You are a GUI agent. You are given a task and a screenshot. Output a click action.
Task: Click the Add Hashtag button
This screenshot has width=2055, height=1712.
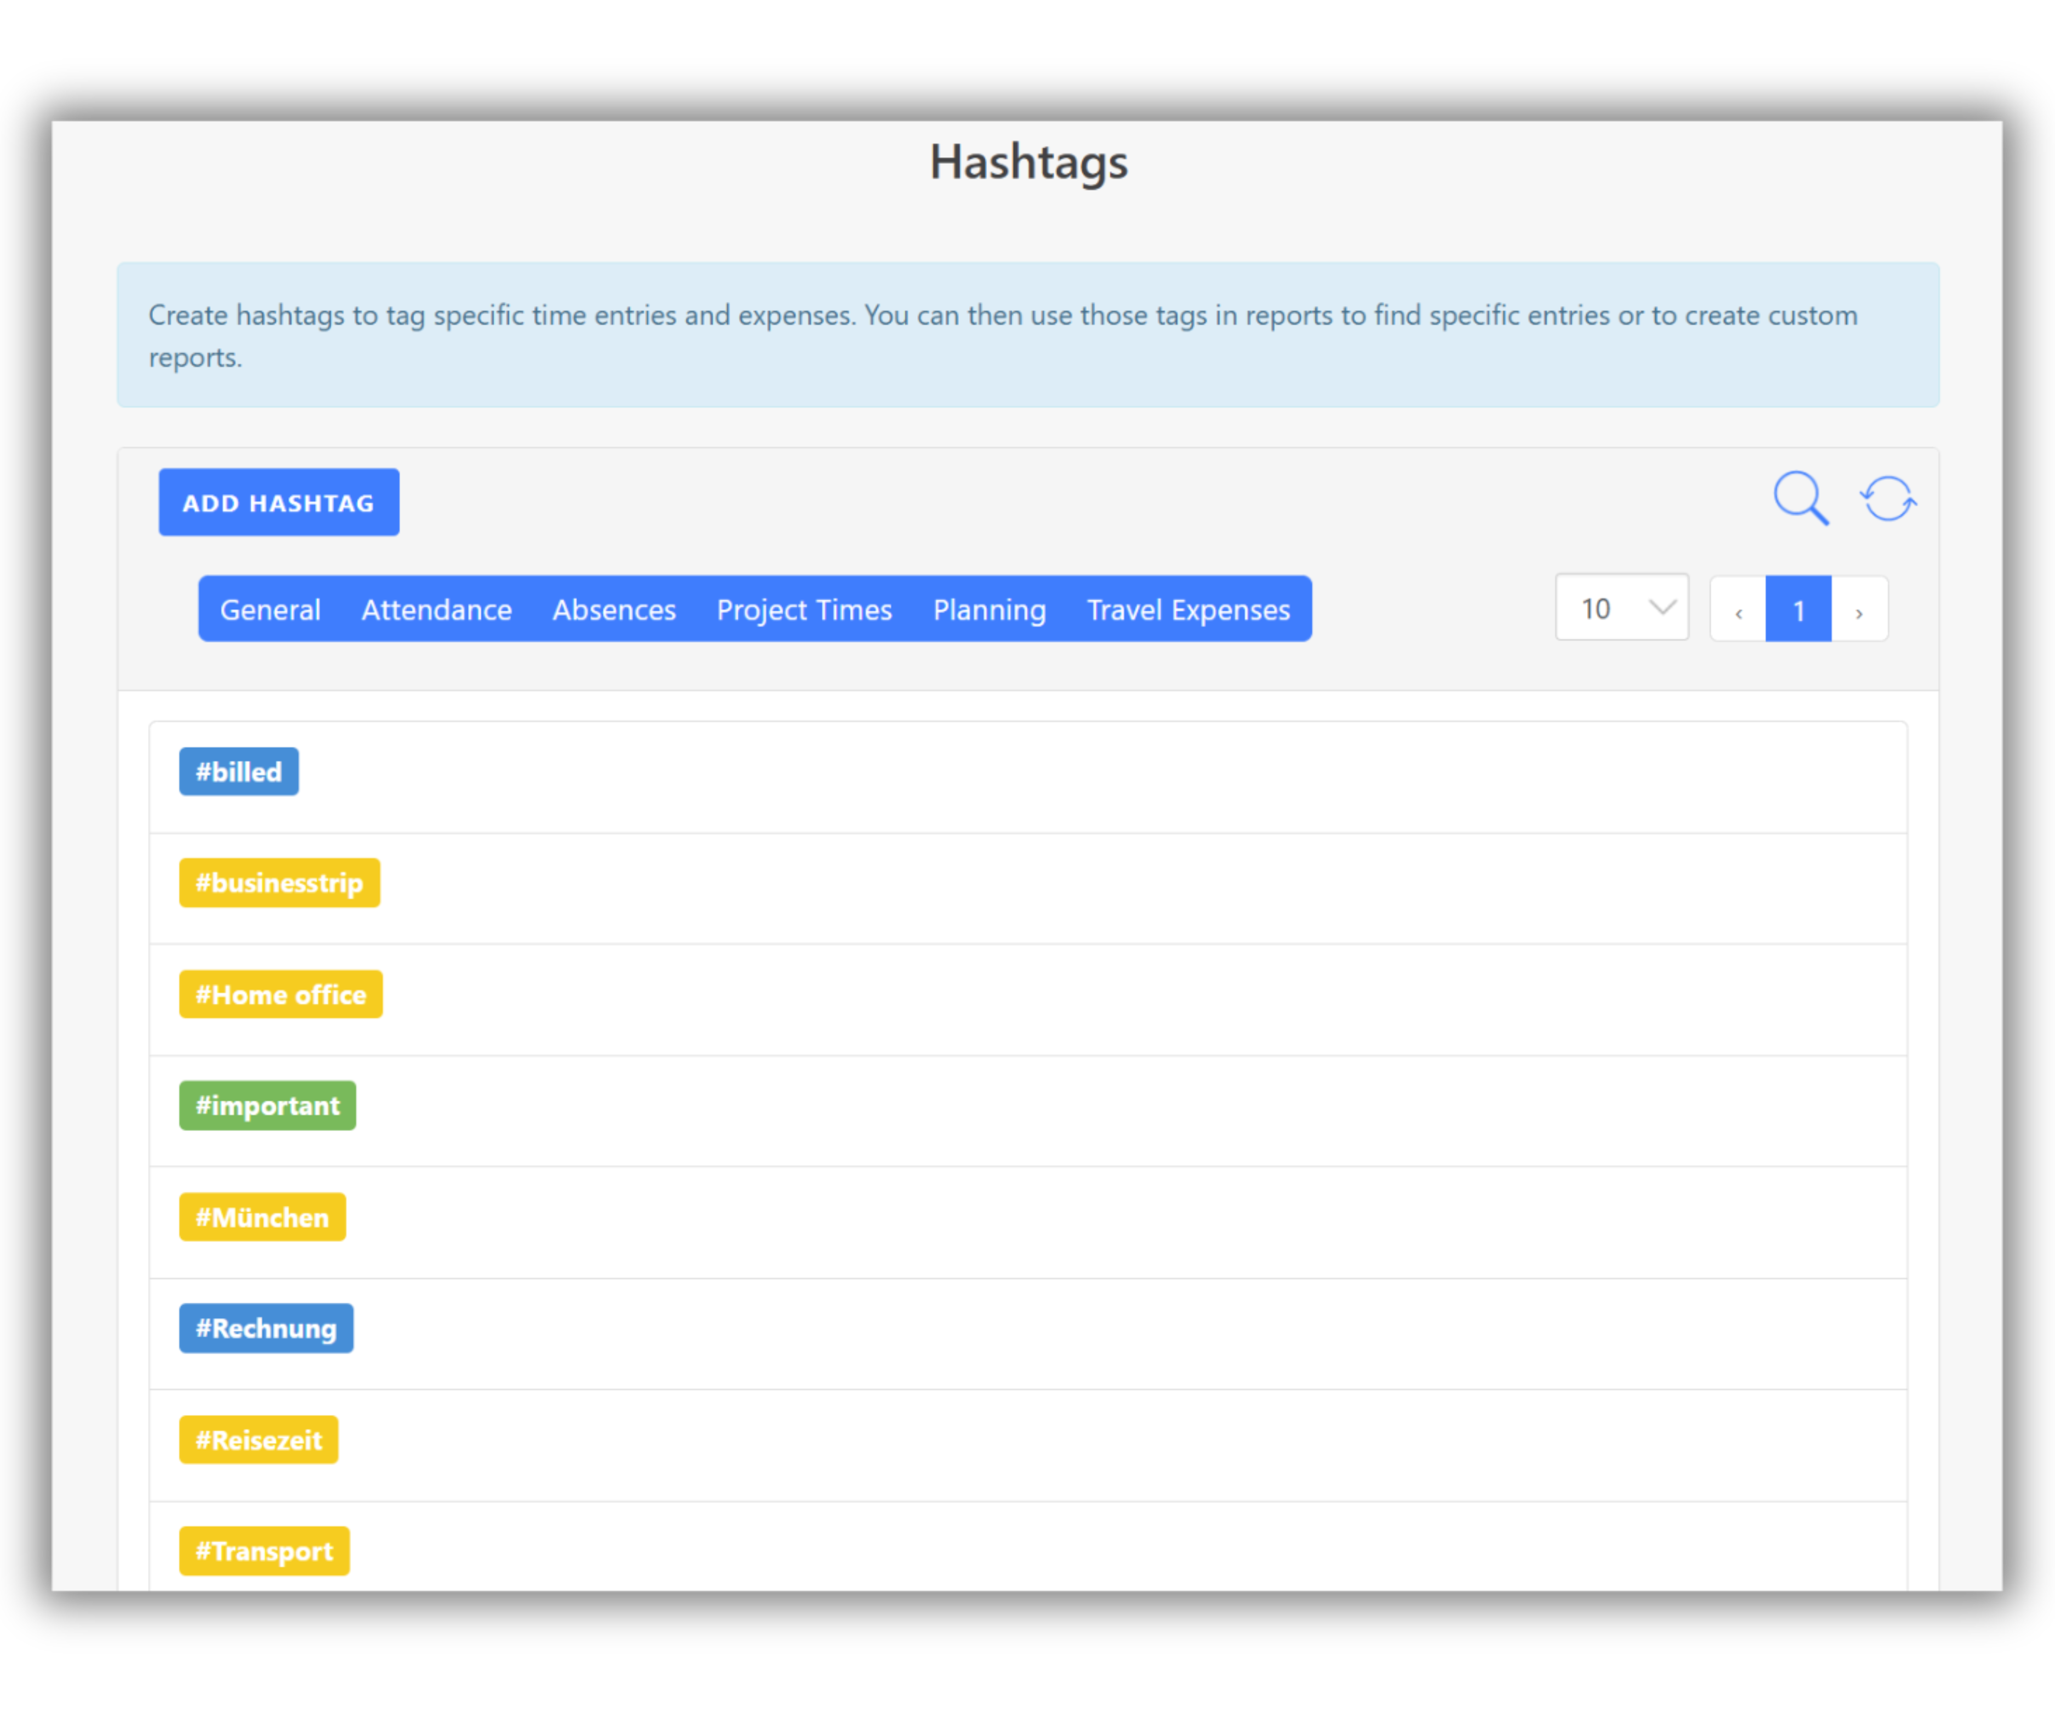[279, 503]
